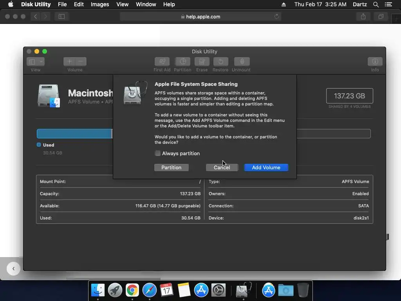Click the Enabled owners value
The width and height of the screenshot is (401, 301).
pos(360,194)
